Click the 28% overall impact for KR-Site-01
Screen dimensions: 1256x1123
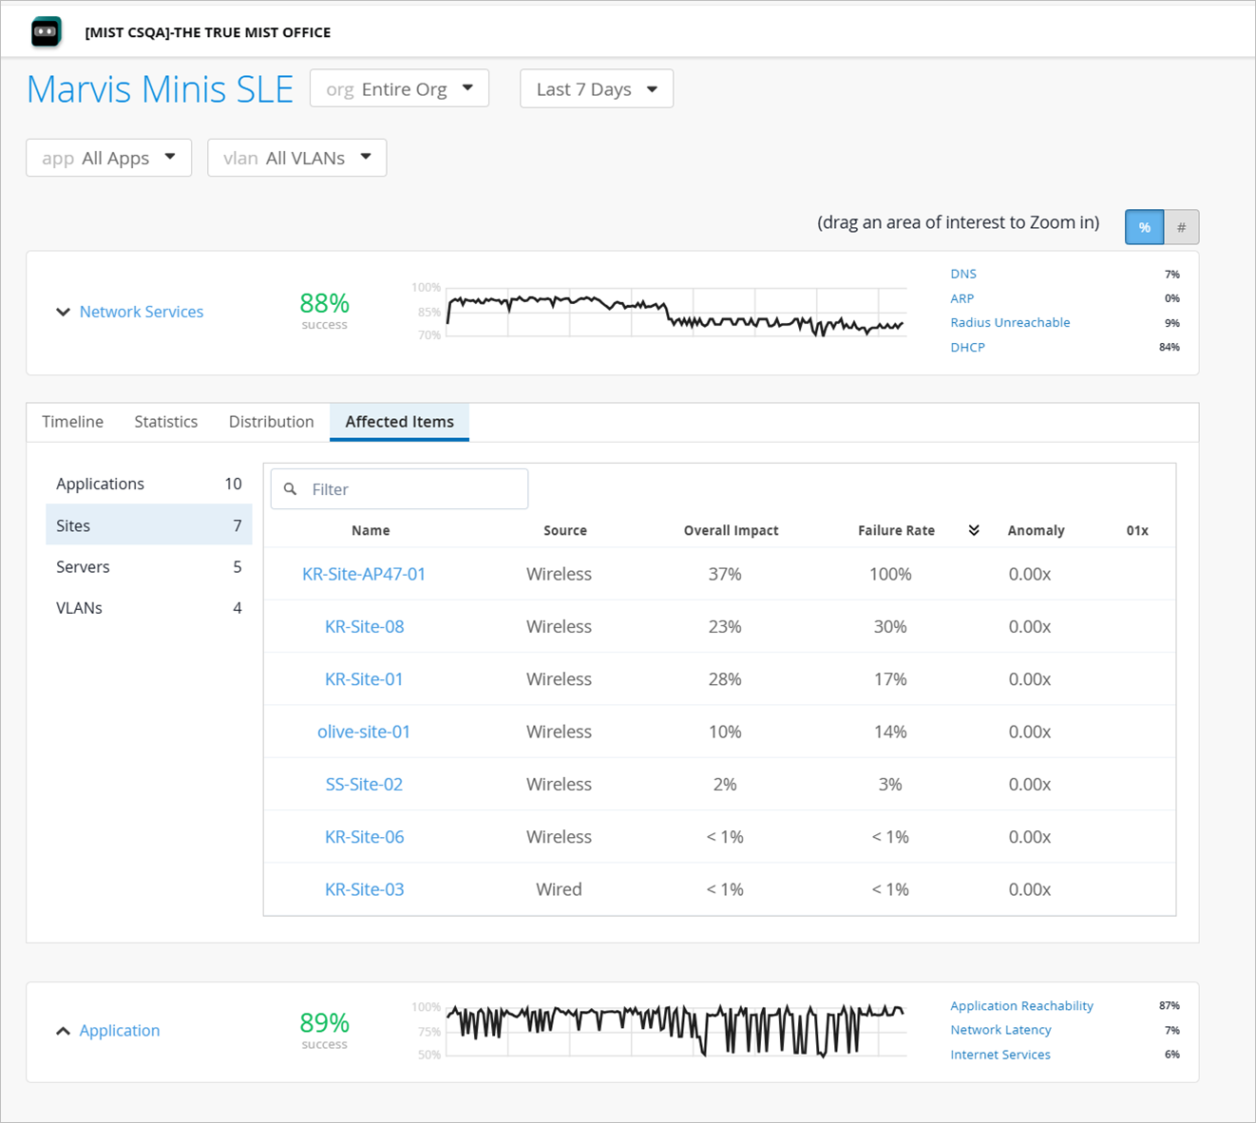pos(725,679)
